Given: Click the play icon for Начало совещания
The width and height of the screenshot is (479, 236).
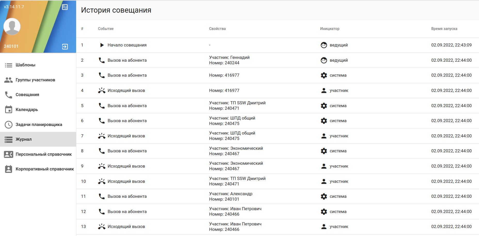Looking at the screenshot, I should click(x=102, y=45).
